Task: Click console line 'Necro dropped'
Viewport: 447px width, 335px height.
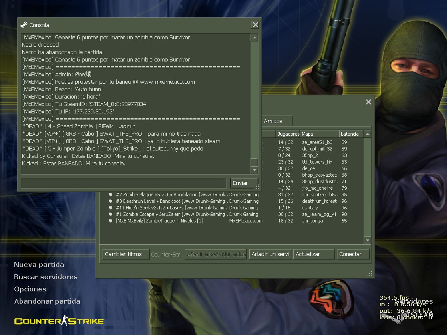Action: [x=40, y=45]
